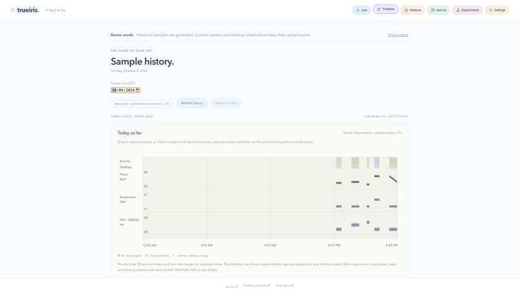Click the No saved signal legend
519x292 pixels.
129,255
